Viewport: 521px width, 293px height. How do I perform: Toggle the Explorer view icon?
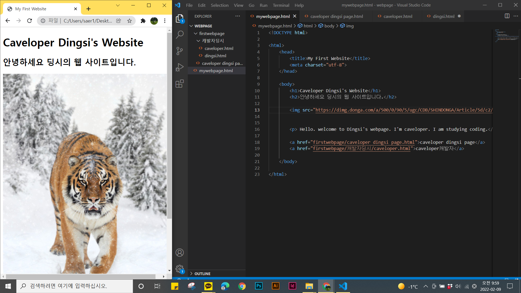tap(180, 18)
